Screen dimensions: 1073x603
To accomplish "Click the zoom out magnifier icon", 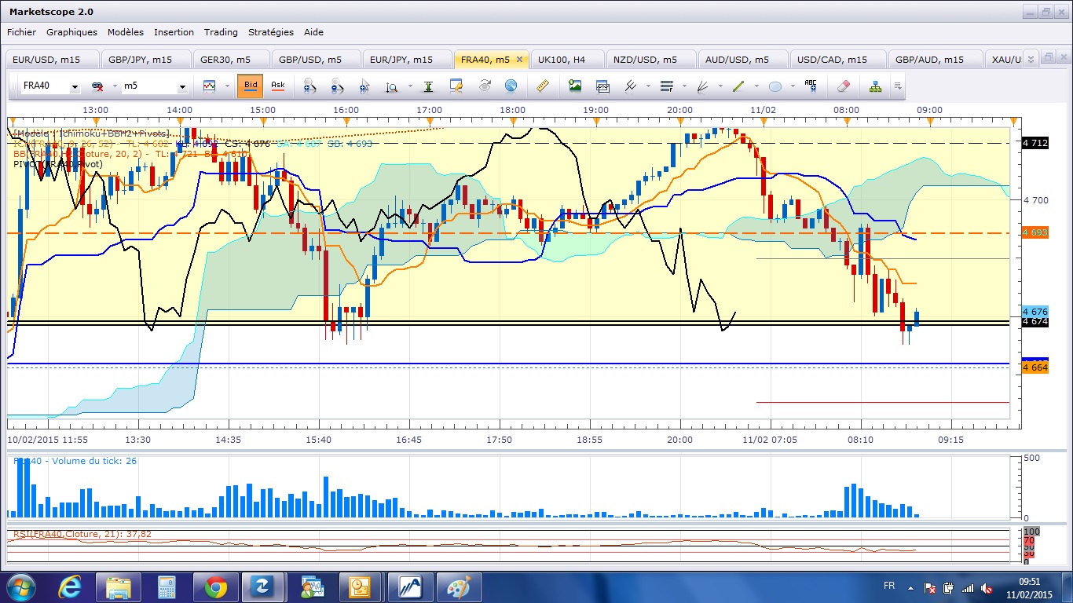I will (337, 86).
